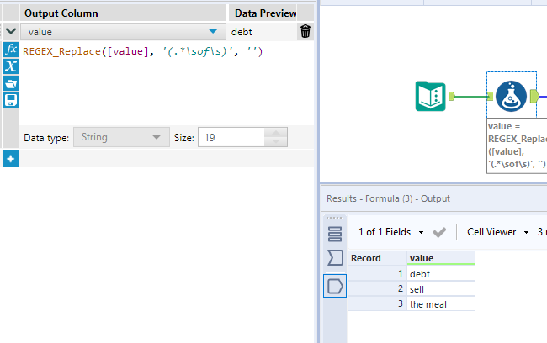Select the Text Input tool on the canvas

(x=431, y=96)
